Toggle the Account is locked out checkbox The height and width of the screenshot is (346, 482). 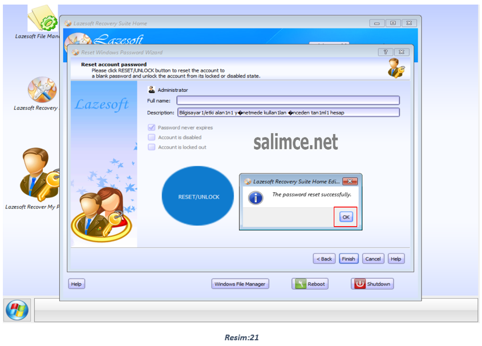click(152, 147)
